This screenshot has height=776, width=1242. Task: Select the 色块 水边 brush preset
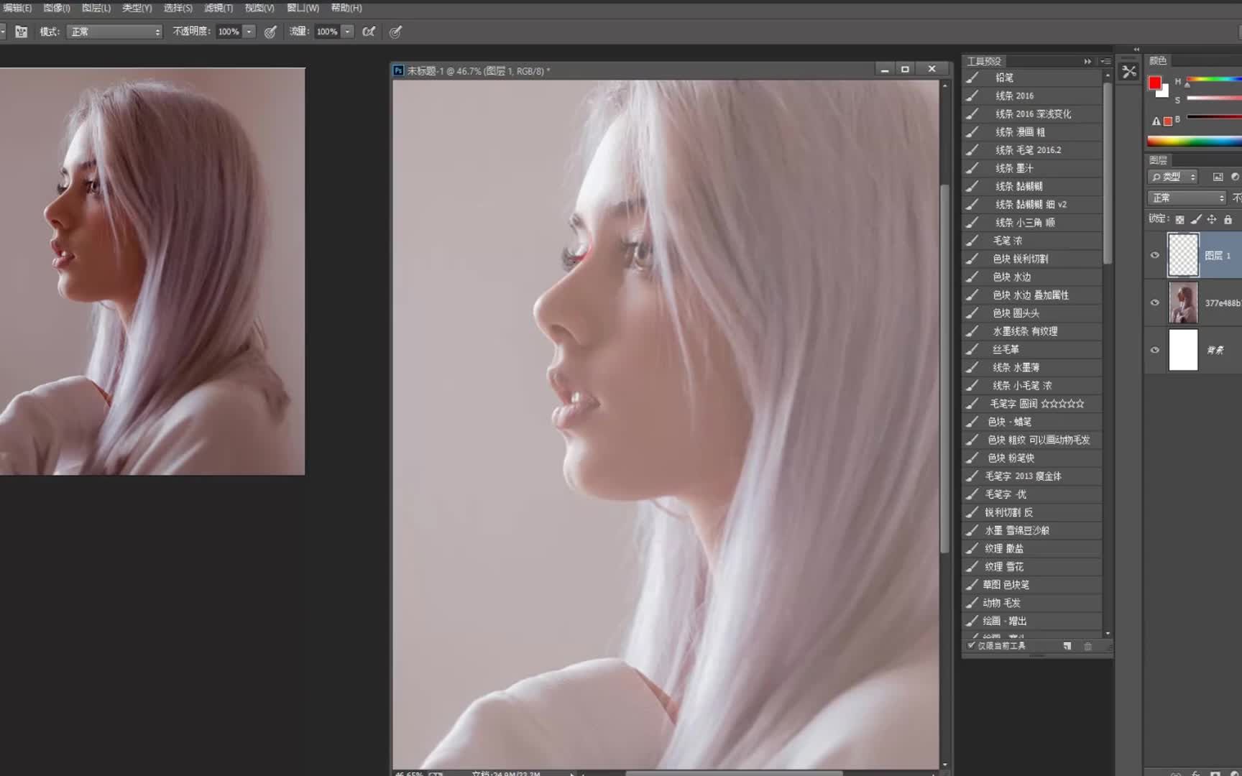(1032, 277)
